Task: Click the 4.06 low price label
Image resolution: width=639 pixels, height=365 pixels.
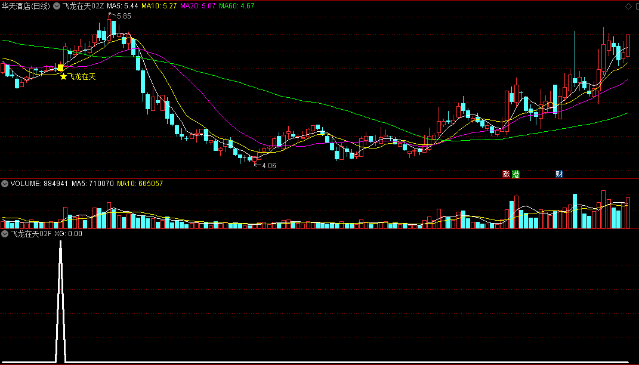Action: pyautogui.click(x=269, y=165)
